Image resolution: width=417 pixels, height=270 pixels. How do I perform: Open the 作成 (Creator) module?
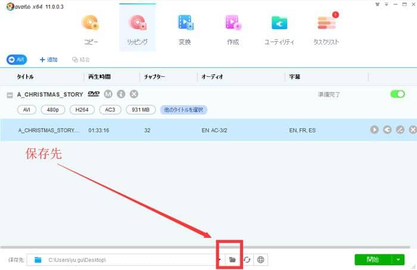[x=232, y=29]
